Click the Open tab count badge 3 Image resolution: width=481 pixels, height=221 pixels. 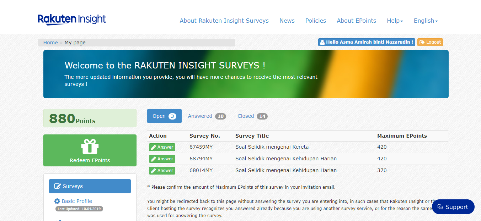tap(172, 116)
